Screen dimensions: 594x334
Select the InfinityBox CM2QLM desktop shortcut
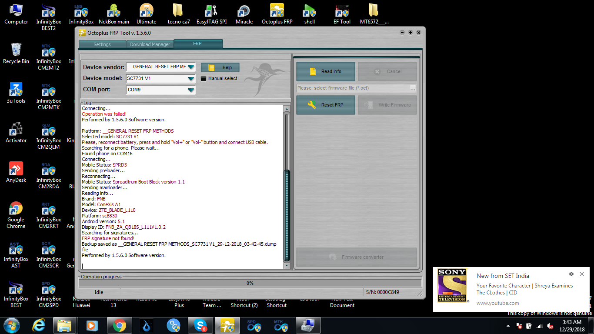pos(49,136)
